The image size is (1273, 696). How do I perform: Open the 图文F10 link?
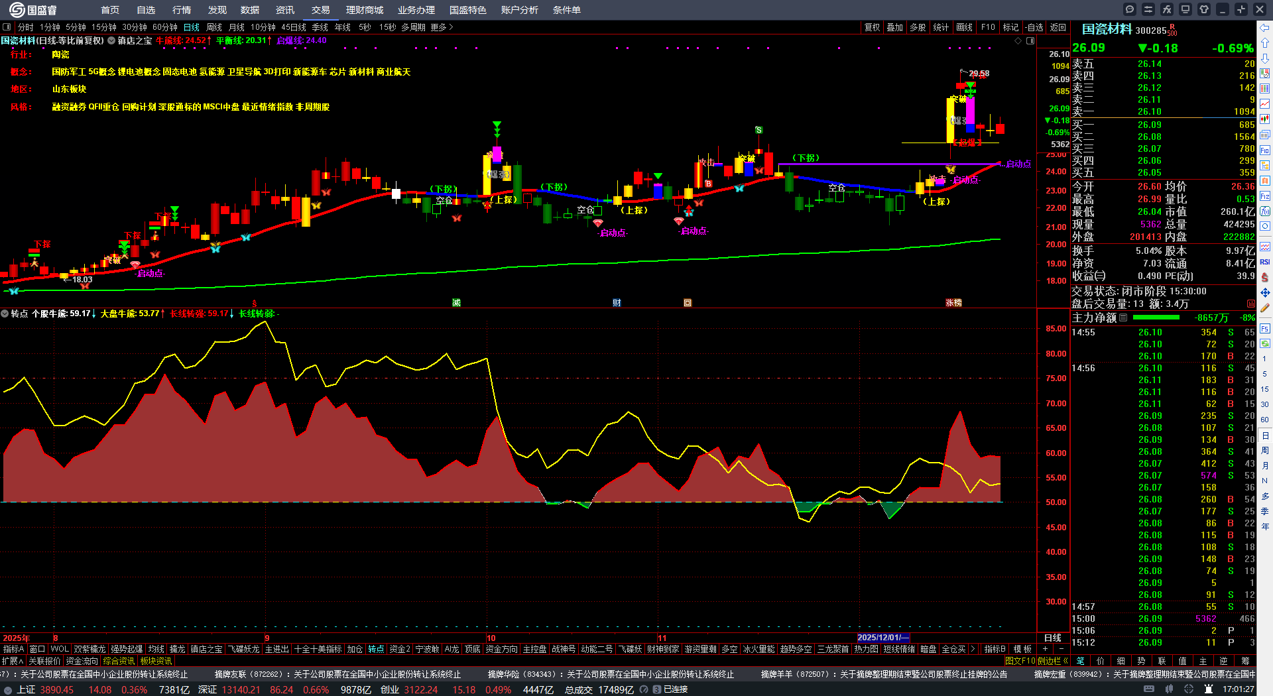point(1020,661)
